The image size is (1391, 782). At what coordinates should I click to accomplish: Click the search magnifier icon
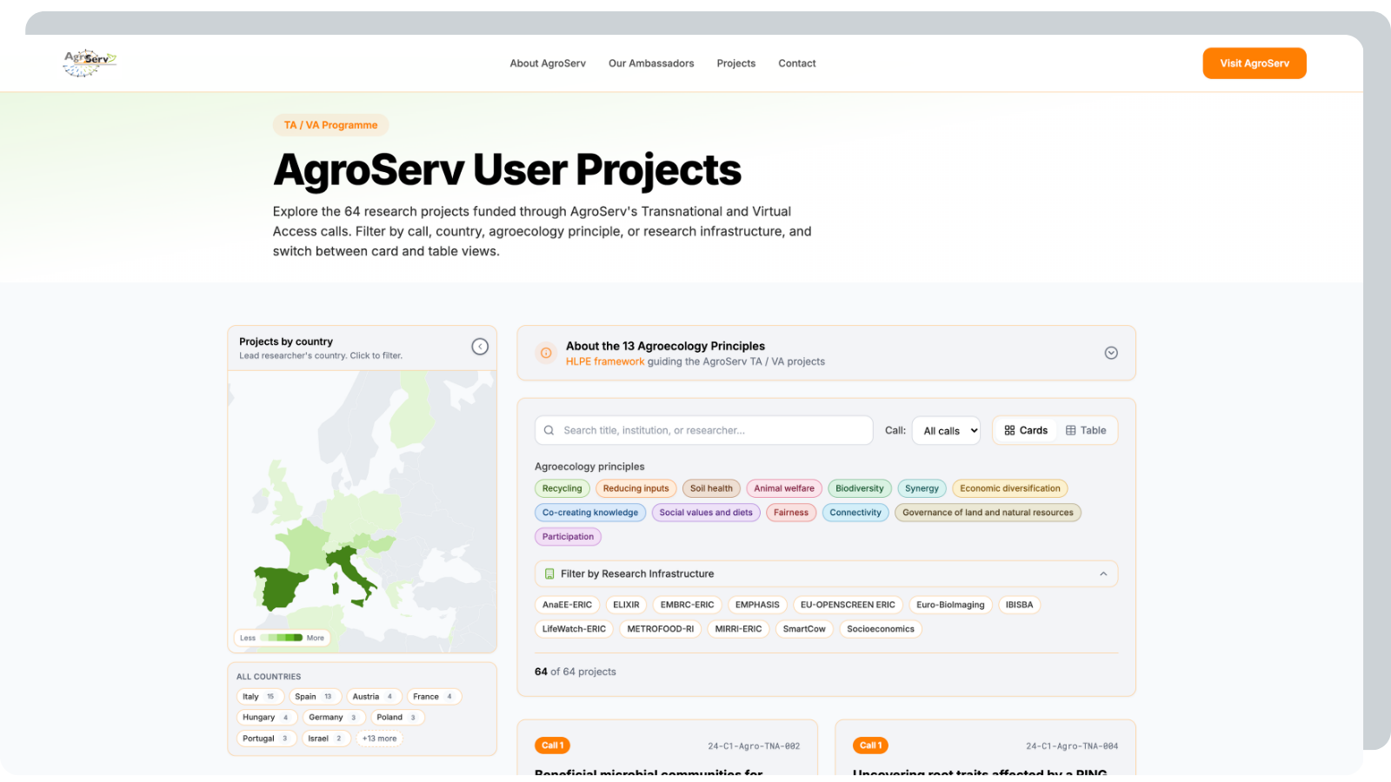click(x=549, y=430)
